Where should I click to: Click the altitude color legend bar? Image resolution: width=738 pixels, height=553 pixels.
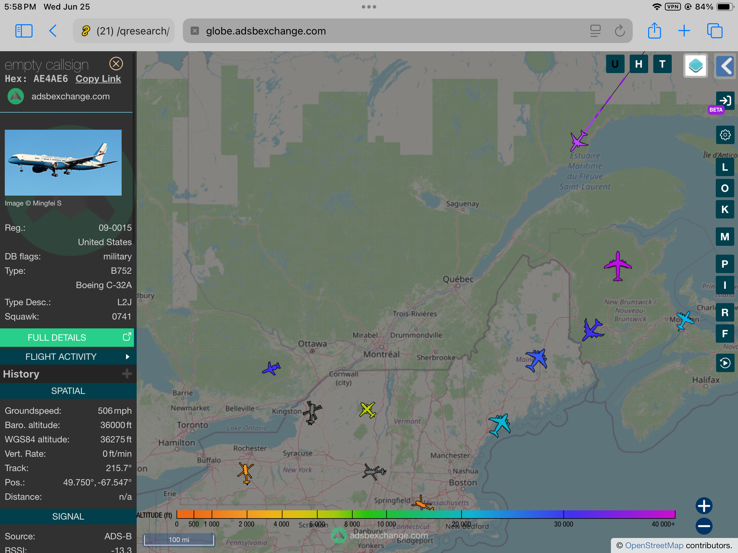pyautogui.click(x=426, y=514)
